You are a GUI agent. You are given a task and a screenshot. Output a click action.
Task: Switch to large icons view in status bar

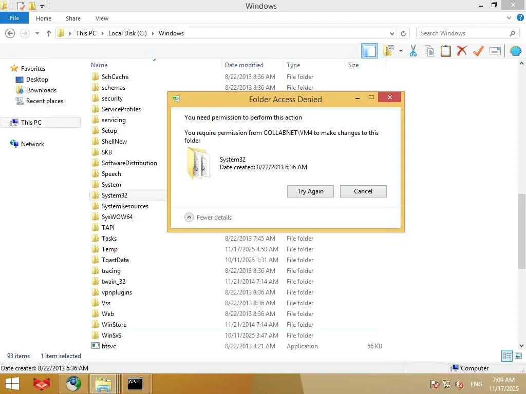point(518,356)
